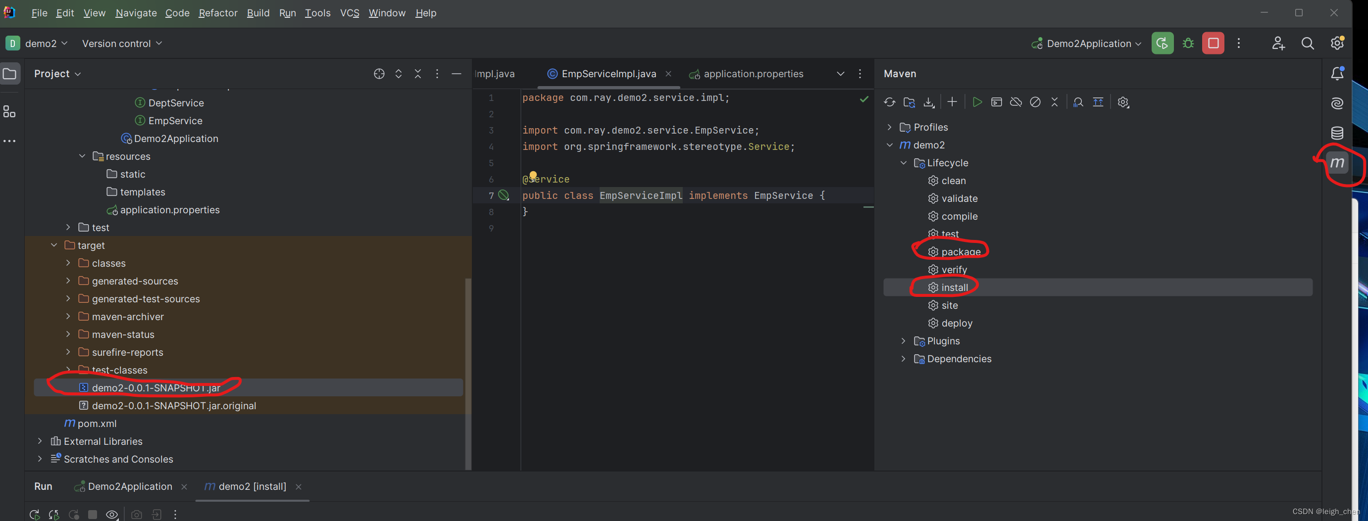Screen dimensions: 1368x521
Task: Run Maven build with green play icon
Action: point(977,102)
